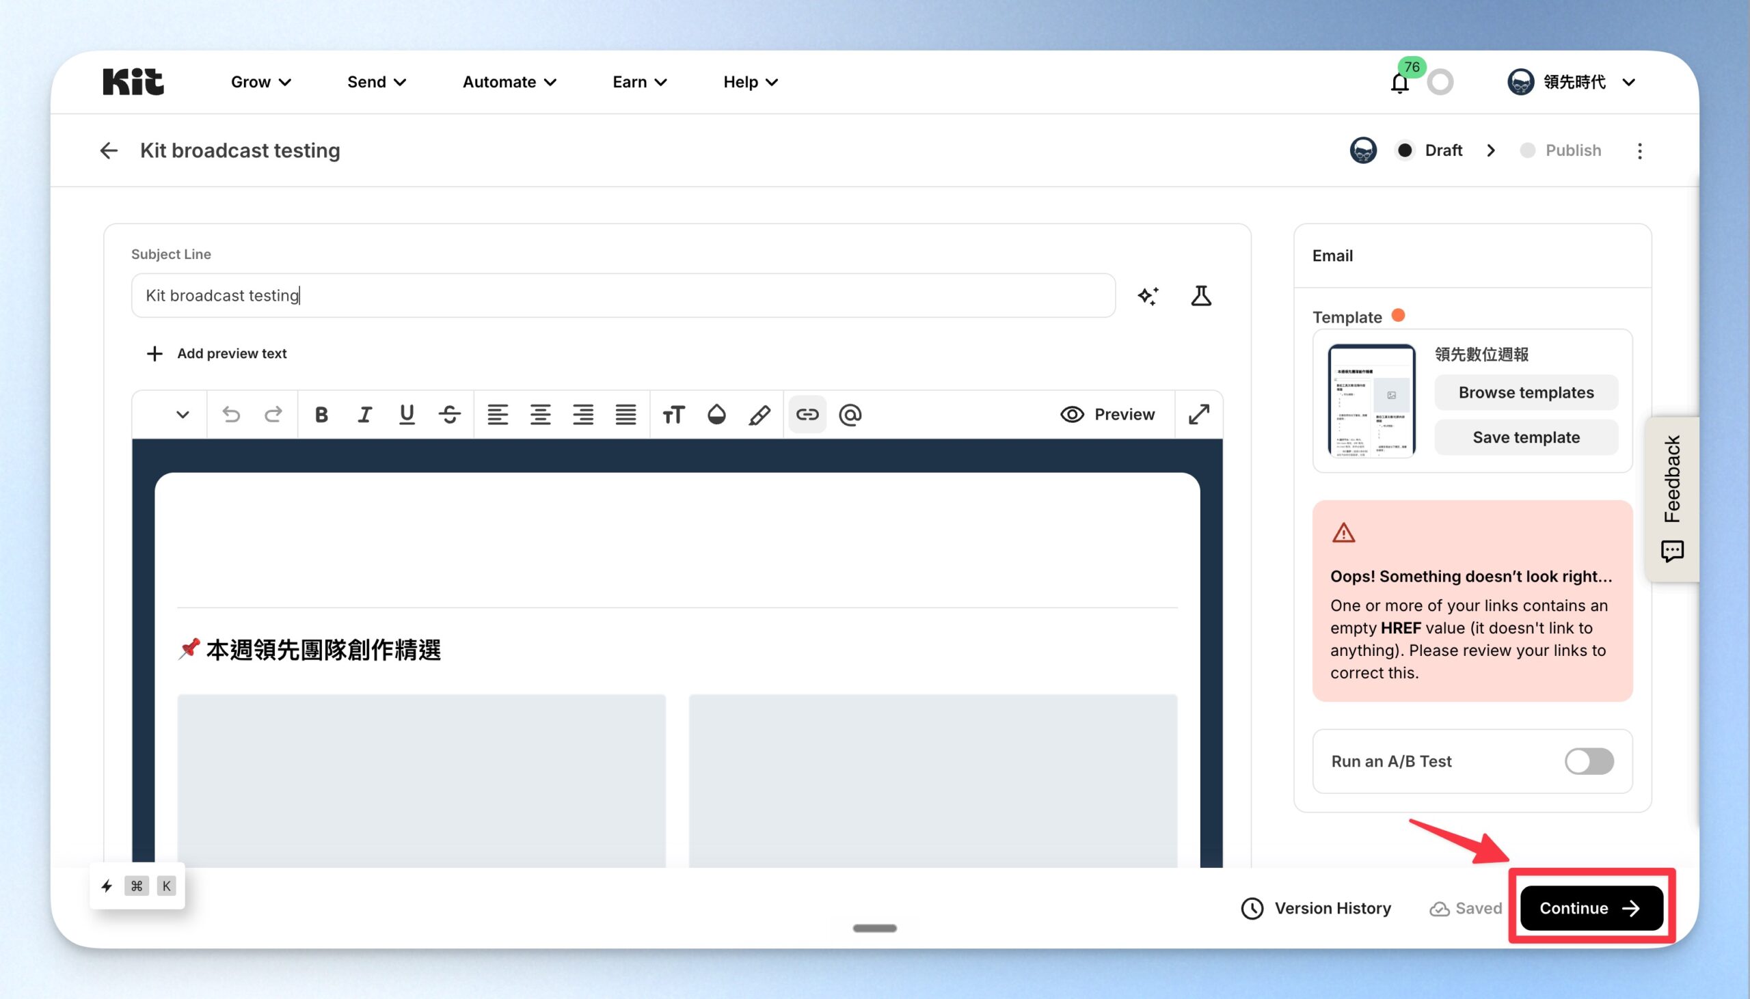Screen dimensions: 1750x999
Task: Center-align text using toolbar icon
Action: (x=540, y=414)
